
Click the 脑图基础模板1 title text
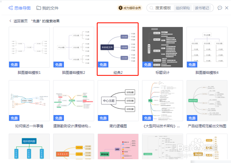click(29, 73)
